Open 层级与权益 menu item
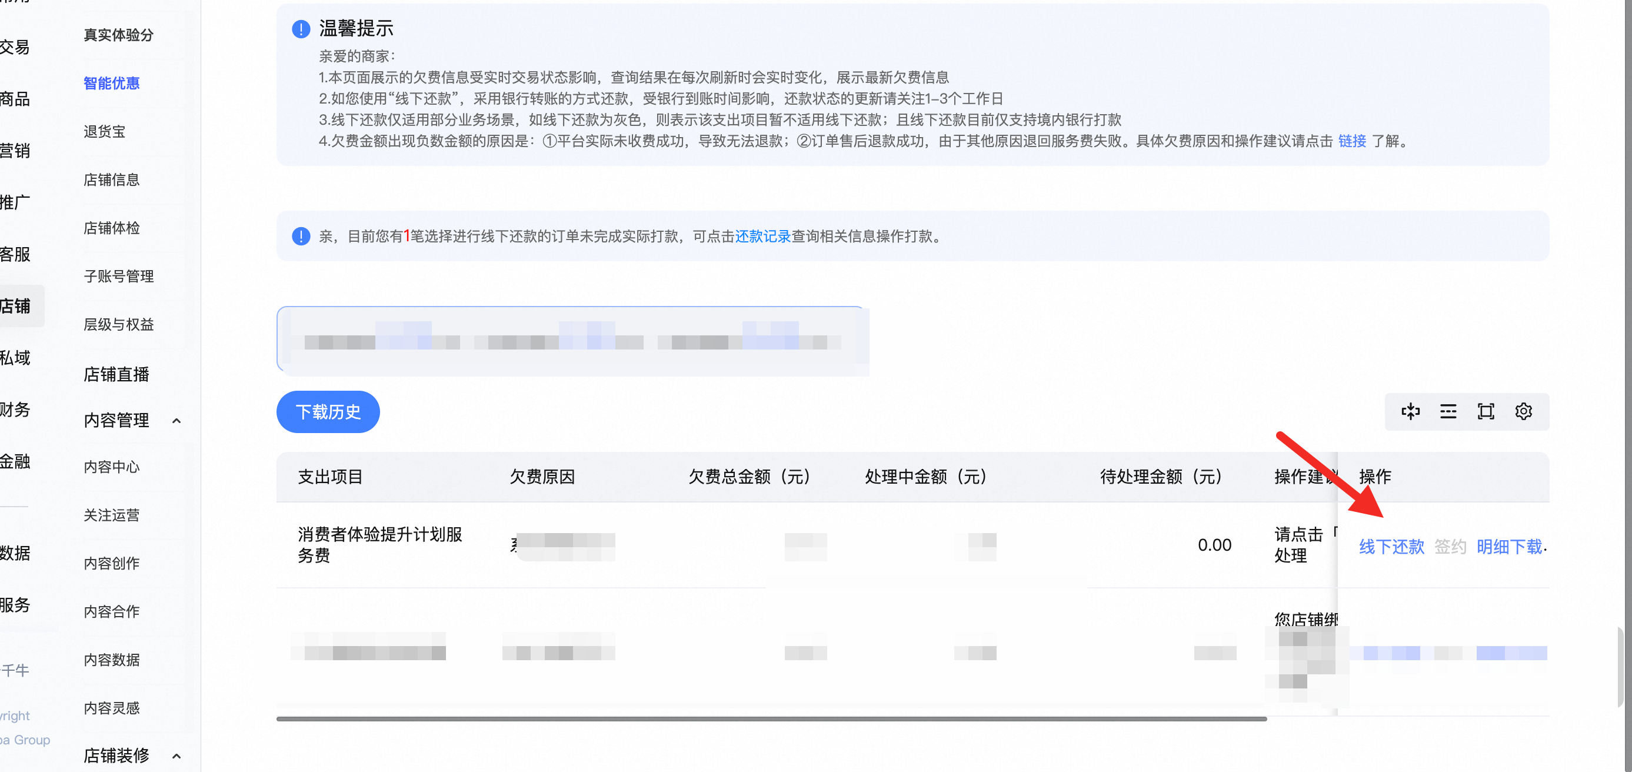 coord(118,324)
